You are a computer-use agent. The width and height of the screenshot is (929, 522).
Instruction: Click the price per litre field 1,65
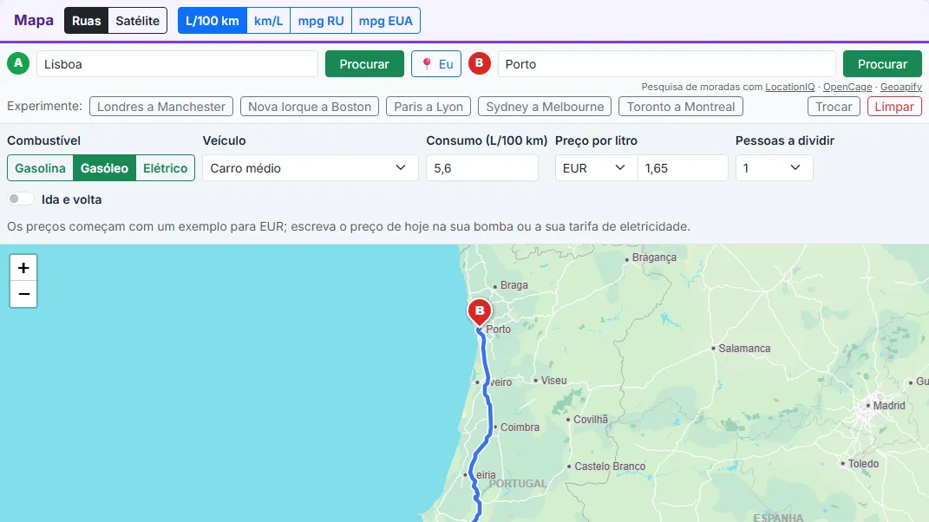(x=683, y=168)
